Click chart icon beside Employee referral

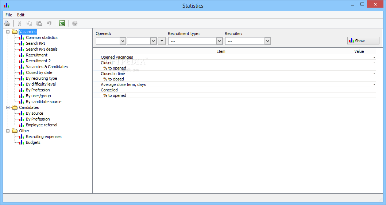(22, 125)
